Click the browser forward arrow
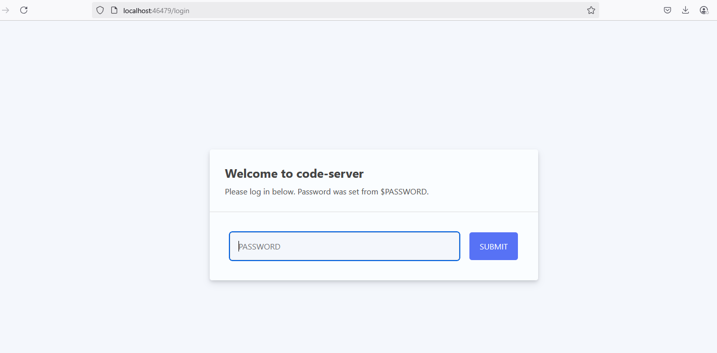717x353 pixels. (x=6, y=10)
